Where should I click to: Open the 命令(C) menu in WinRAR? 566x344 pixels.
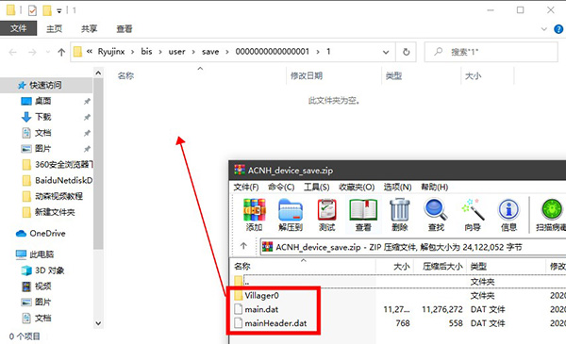(281, 188)
